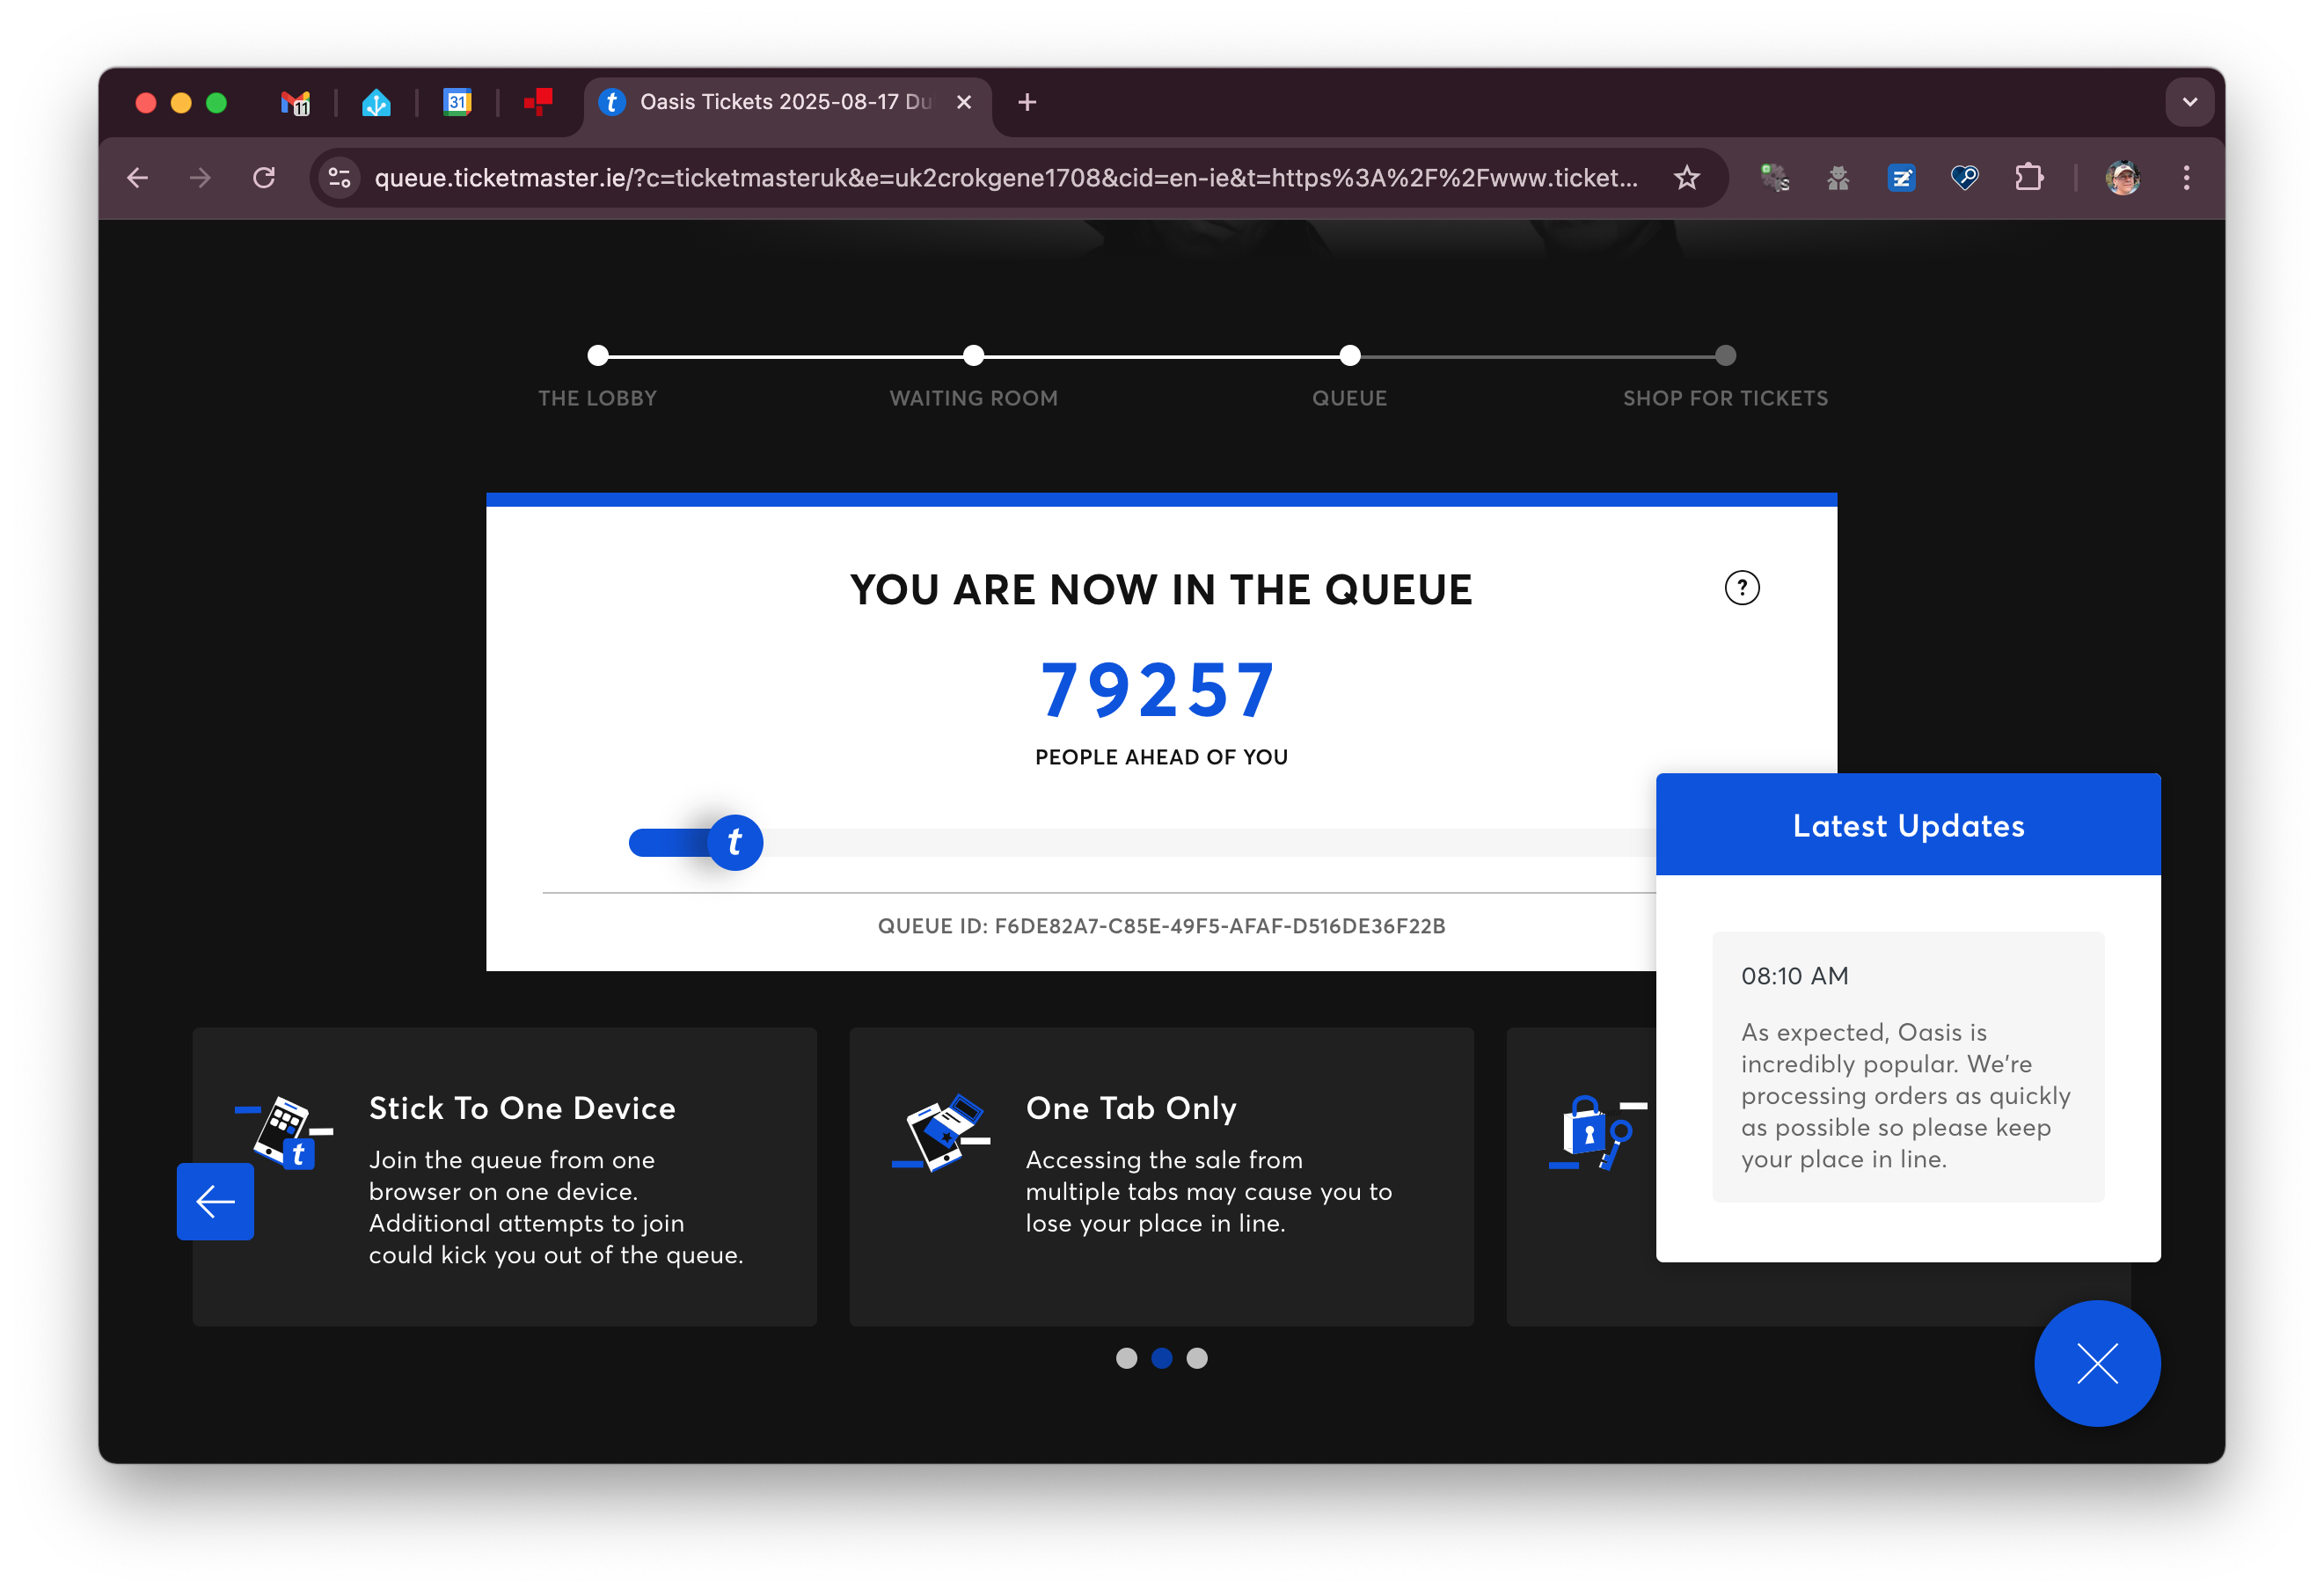The height and width of the screenshot is (1594, 2324).
Task: Click the People Ahead Of You label
Action: pos(1162,757)
